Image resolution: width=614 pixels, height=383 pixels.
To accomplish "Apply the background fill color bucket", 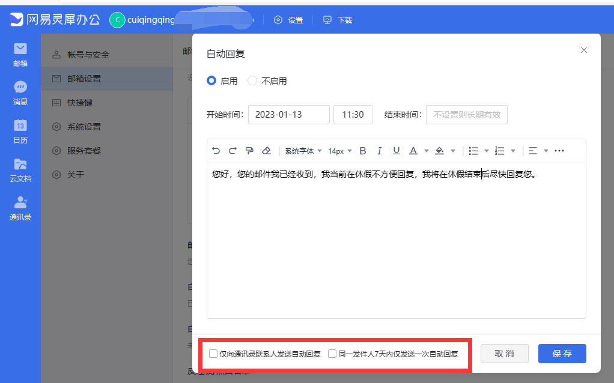I will coord(439,151).
